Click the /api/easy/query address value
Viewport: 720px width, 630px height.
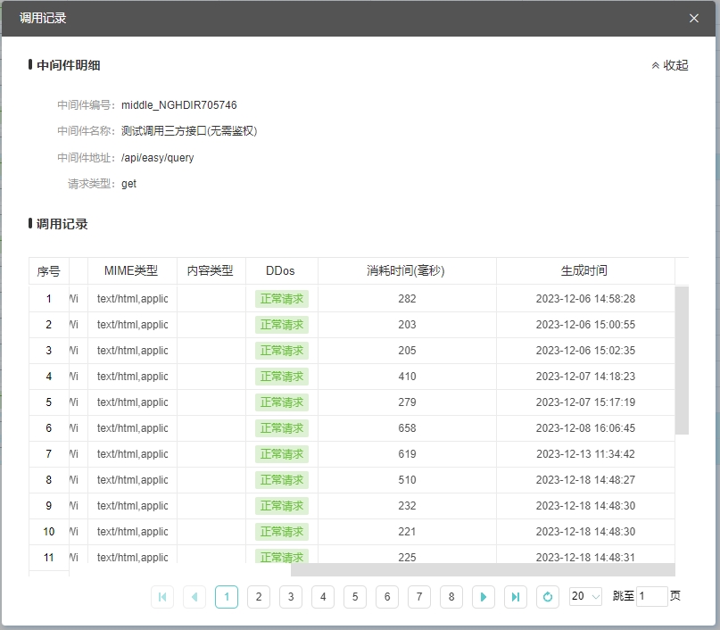158,158
